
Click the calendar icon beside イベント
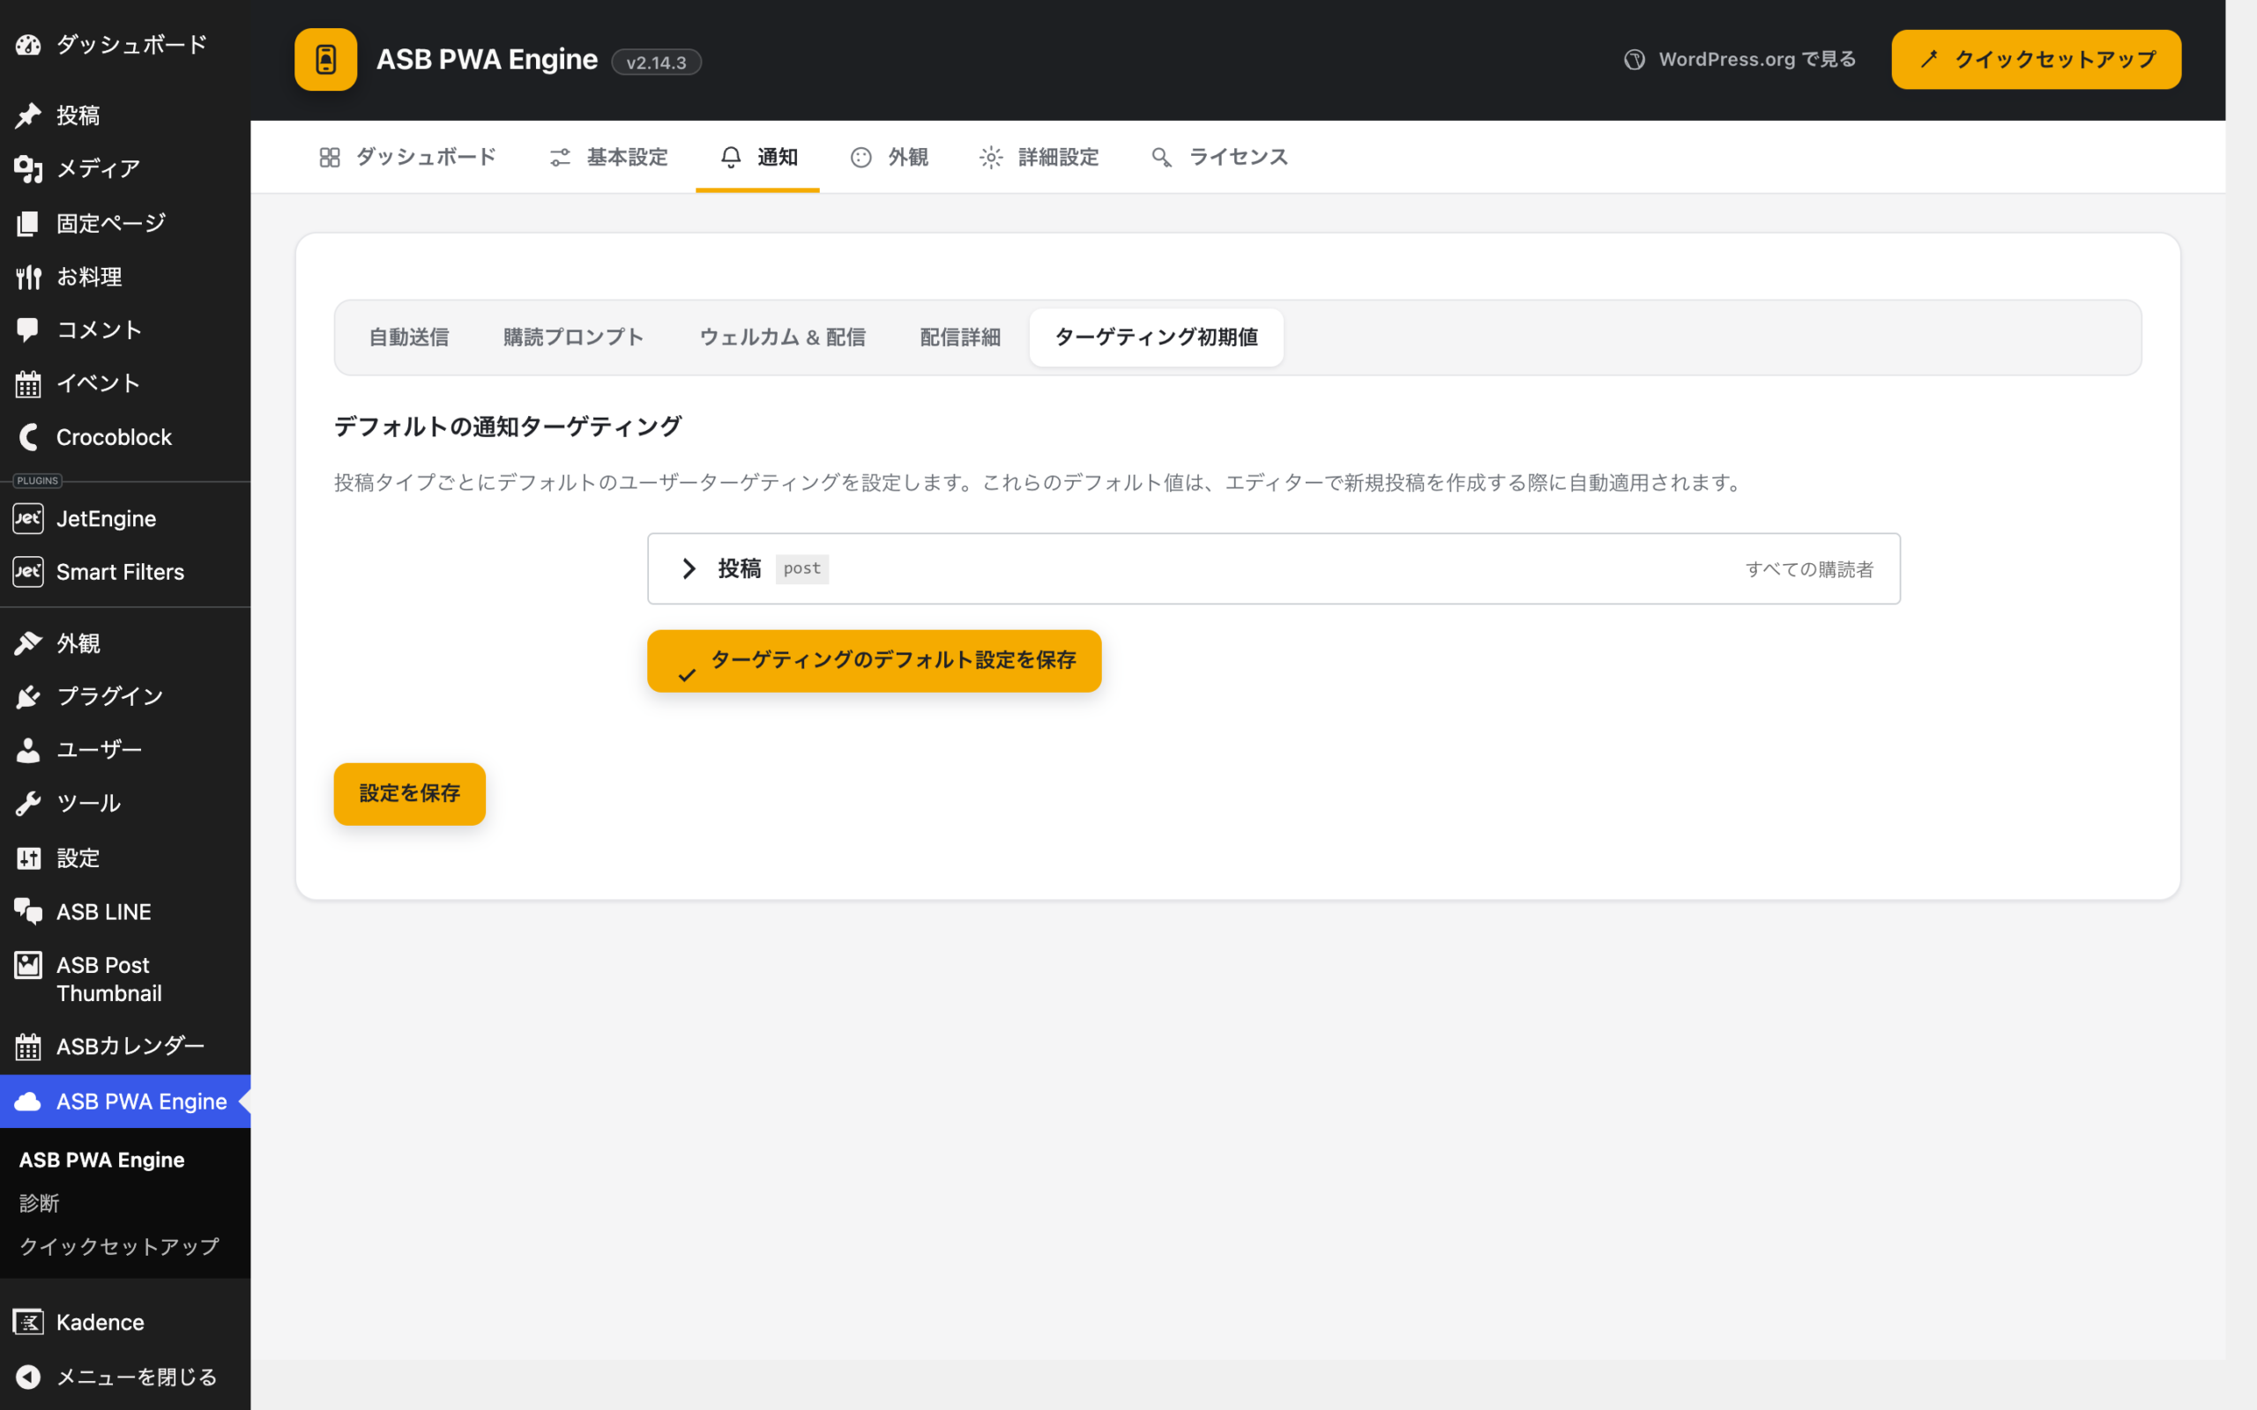tap(28, 383)
